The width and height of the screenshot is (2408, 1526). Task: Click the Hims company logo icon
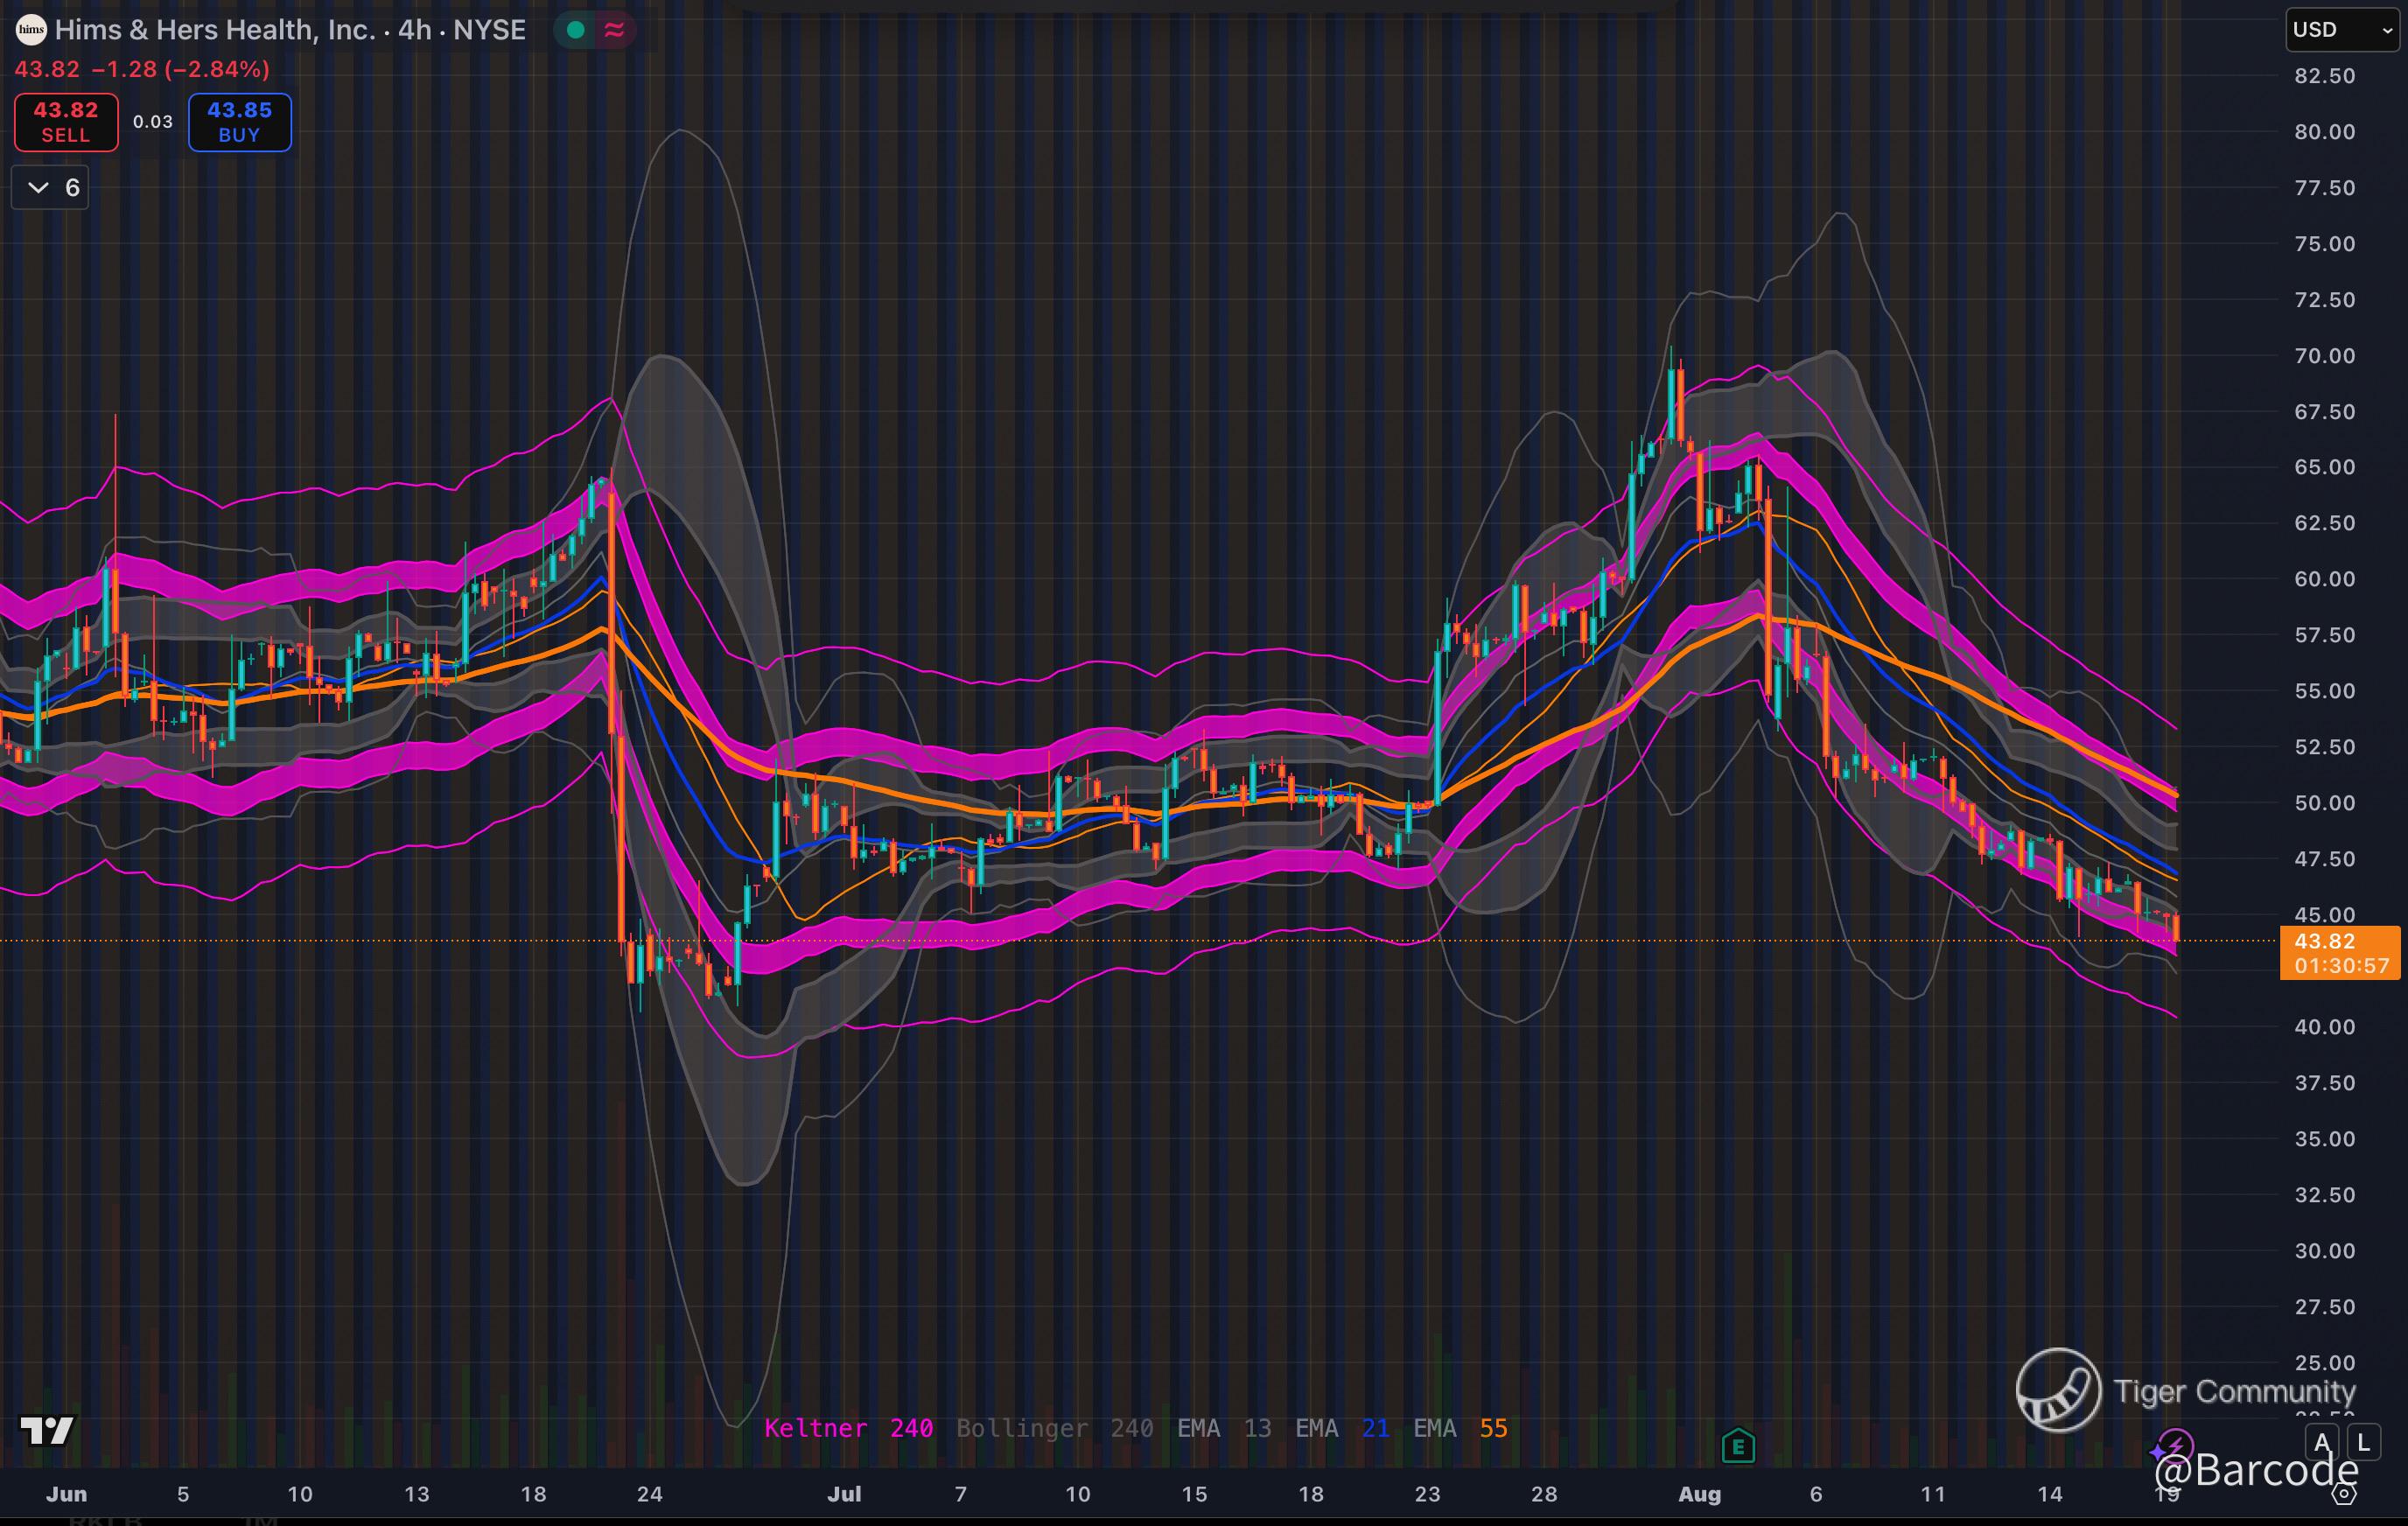pyautogui.click(x=31, y=30)
